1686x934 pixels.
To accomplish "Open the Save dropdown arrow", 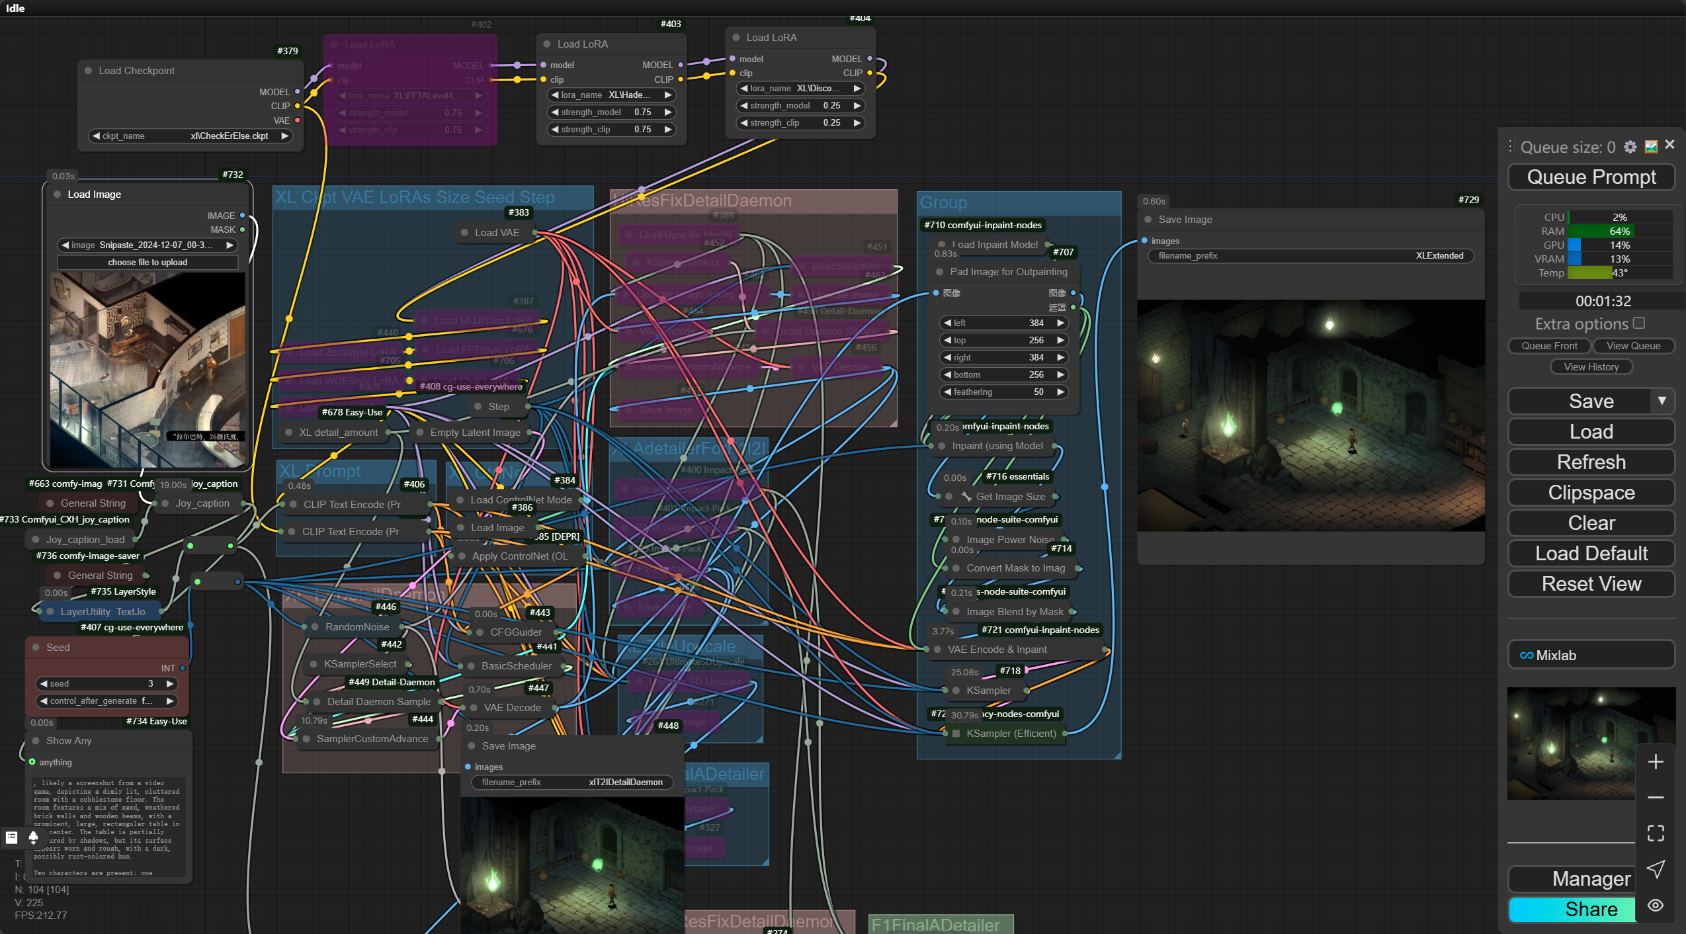I will pyautogui.click(x=1662, y=401).
